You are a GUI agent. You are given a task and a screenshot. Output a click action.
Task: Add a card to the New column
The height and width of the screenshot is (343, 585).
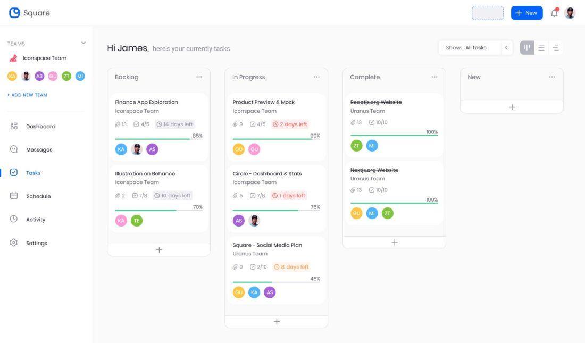pos(511,107)
